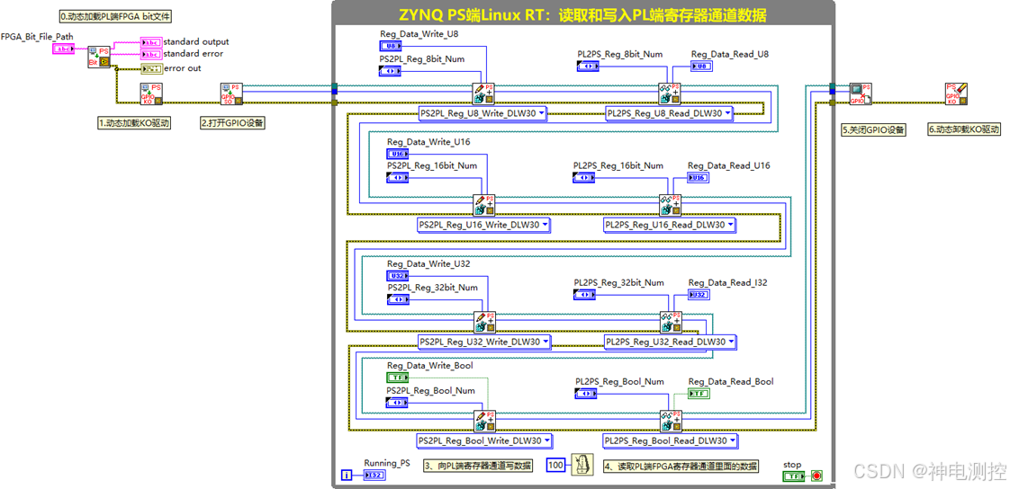1010x489 pixels.
Task: Toggle the Reg_Data_Write_Bool TF terminal
Action: [x=397, y=378]
